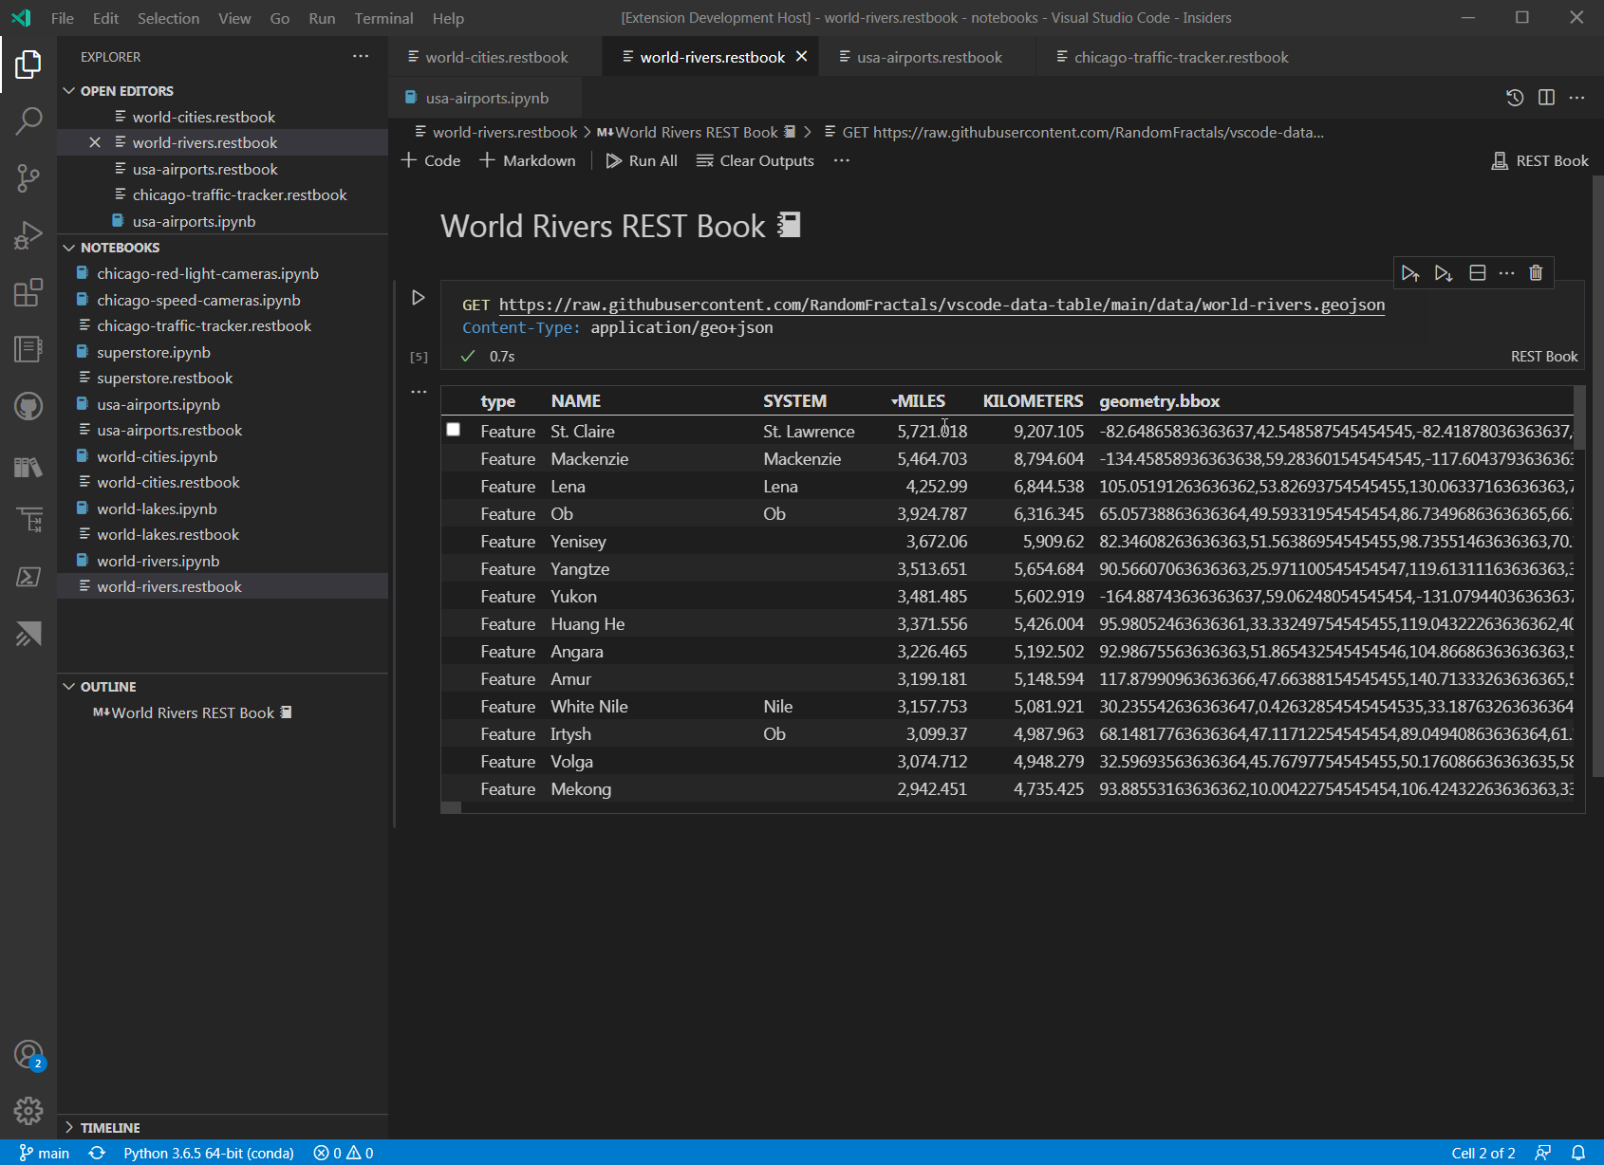The width and height of the screenshot is (1604, 1165).
Task: Open the world-rivers.geojson URL link
Action: tap(942, 305)
